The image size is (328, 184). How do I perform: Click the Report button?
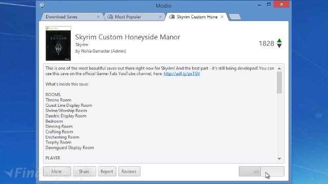click(107, 172)
